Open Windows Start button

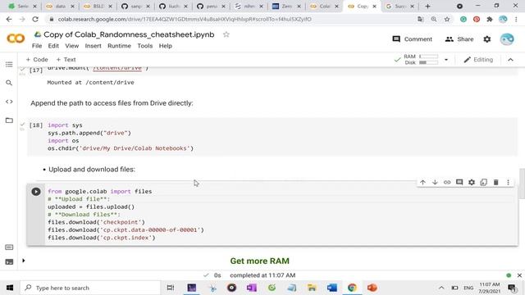click(10, 288)
